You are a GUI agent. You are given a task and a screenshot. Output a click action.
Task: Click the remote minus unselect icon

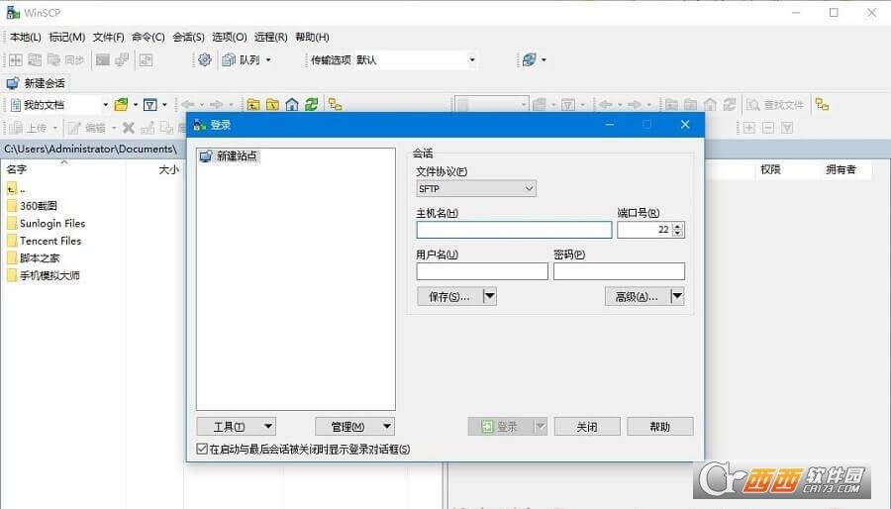[768, 128]
